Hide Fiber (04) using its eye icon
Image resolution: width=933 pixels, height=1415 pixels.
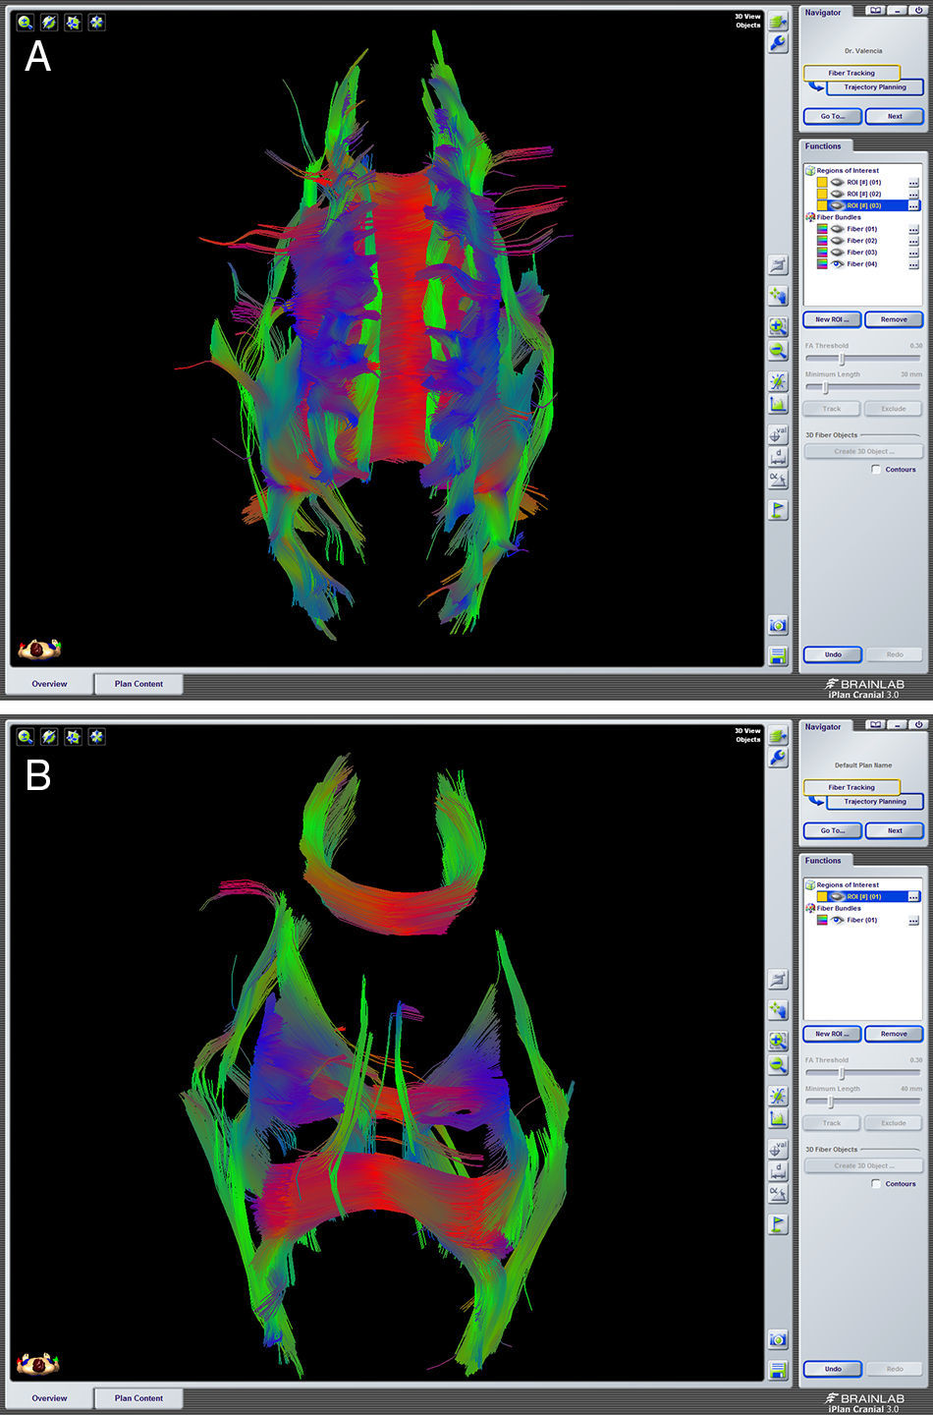click(x=838, y=264)
